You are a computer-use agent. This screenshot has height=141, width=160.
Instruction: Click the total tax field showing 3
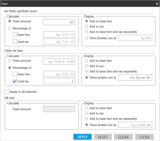tap(59, 81)
